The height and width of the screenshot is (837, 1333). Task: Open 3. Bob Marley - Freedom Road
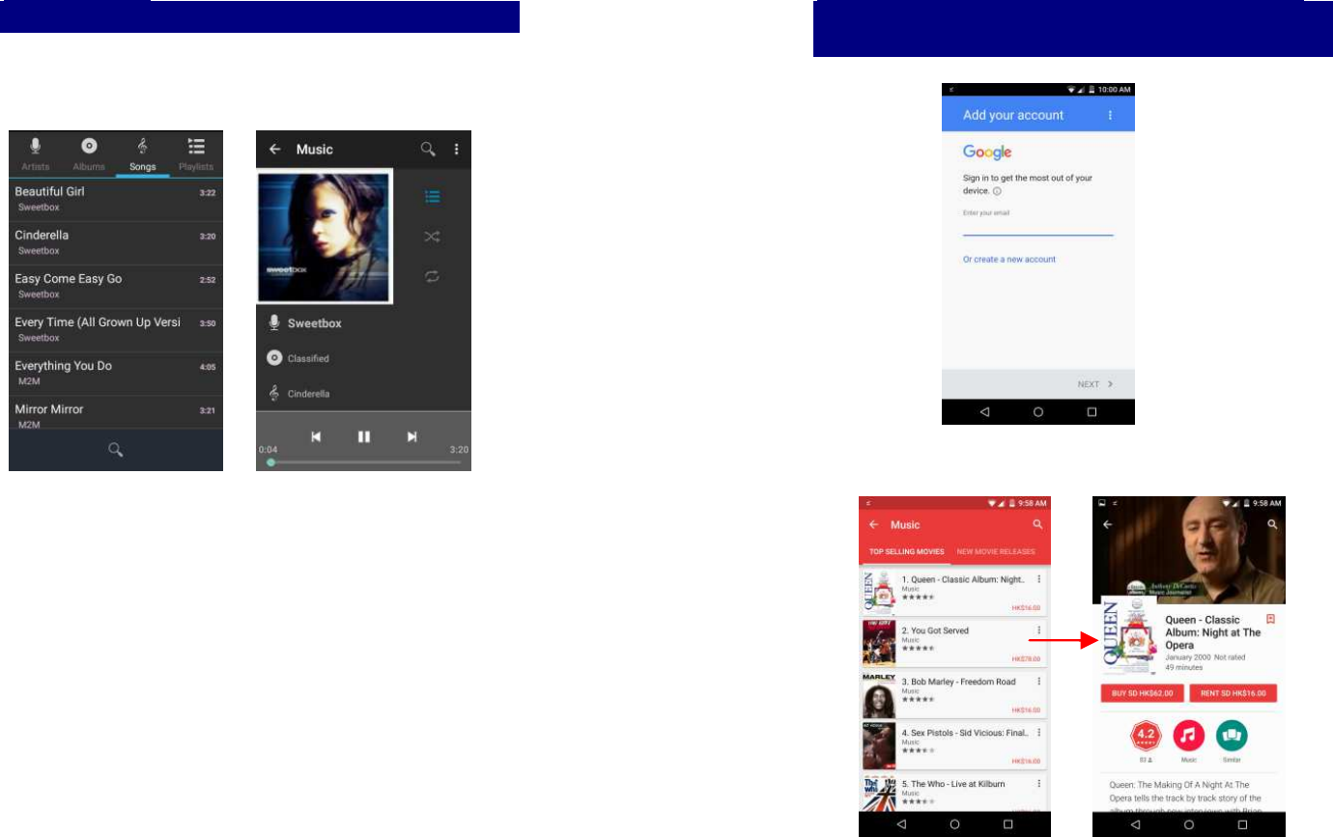(x=954, y=693)
